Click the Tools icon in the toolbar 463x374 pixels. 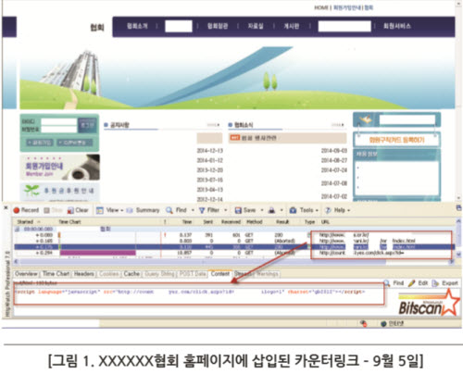[x=293, y=210]
